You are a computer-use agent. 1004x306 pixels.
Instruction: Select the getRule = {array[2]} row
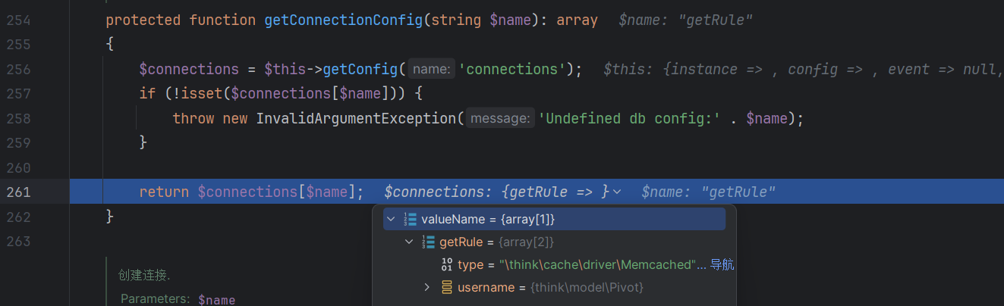[x=559, y=242]
